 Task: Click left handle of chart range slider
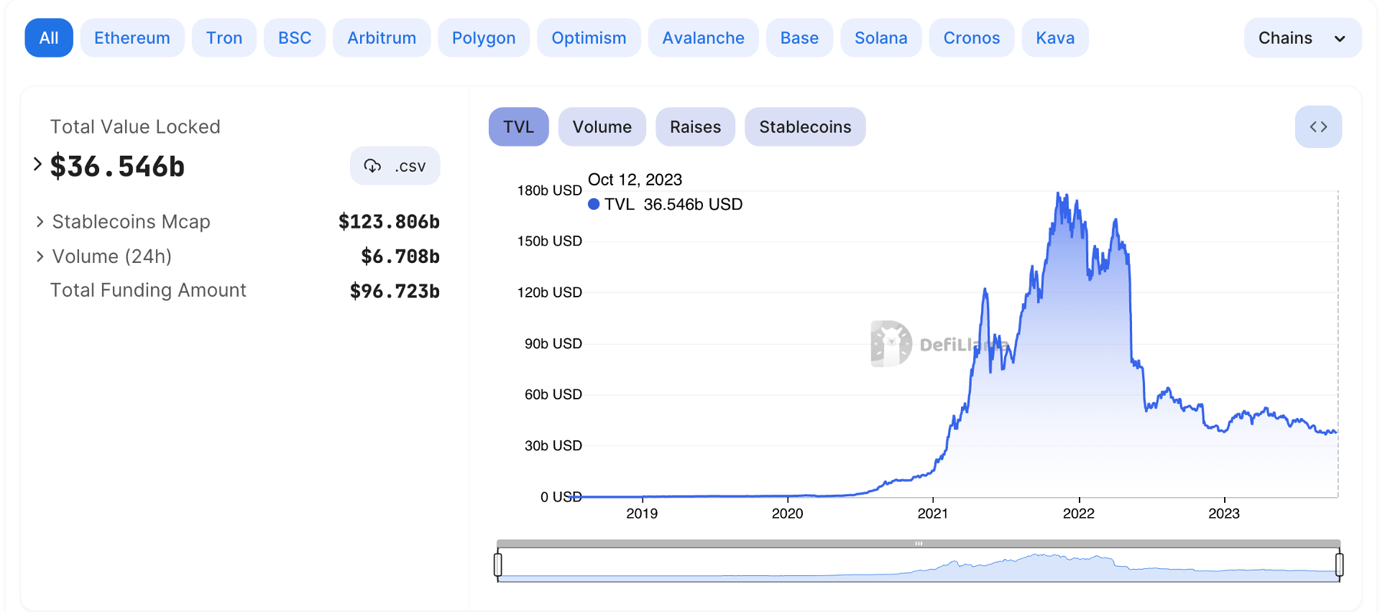(498, 565)
